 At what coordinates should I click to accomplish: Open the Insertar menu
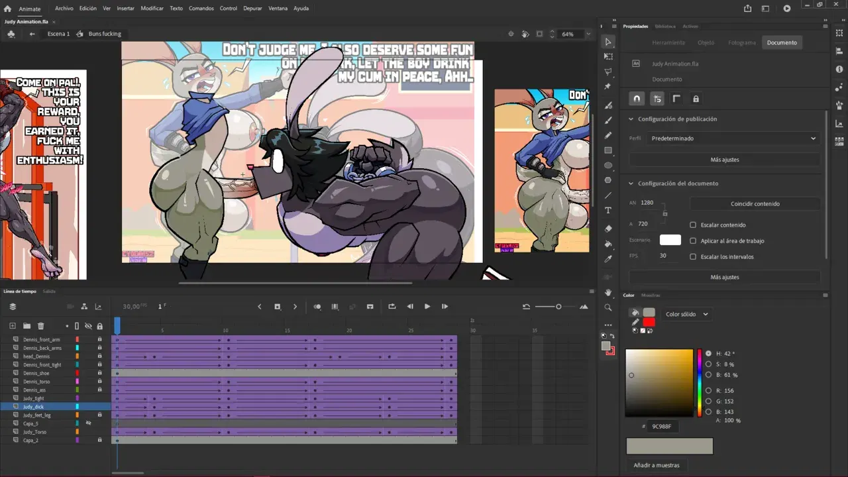coord(126,9)
